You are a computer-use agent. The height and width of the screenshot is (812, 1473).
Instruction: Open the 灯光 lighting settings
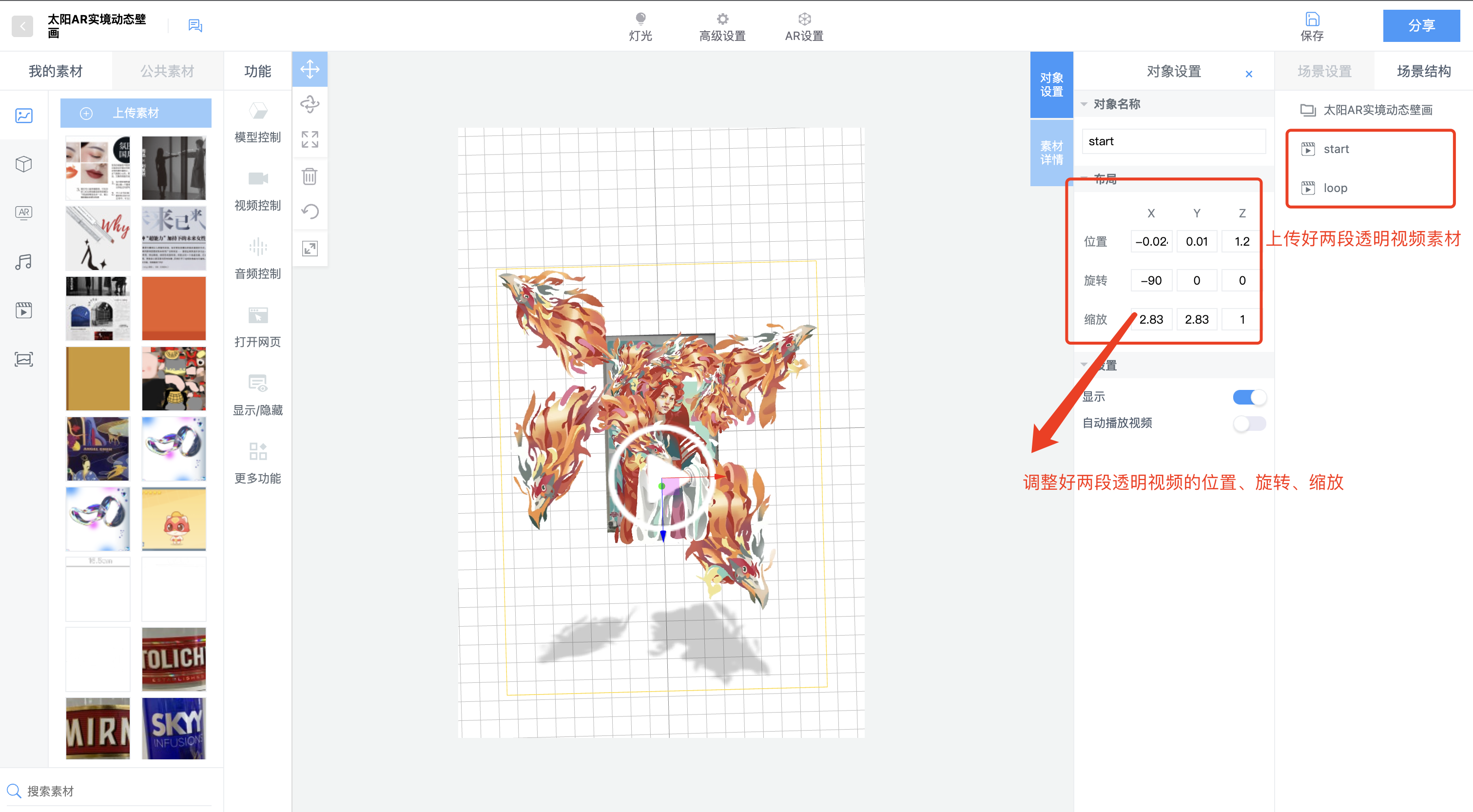pos(640,26)
